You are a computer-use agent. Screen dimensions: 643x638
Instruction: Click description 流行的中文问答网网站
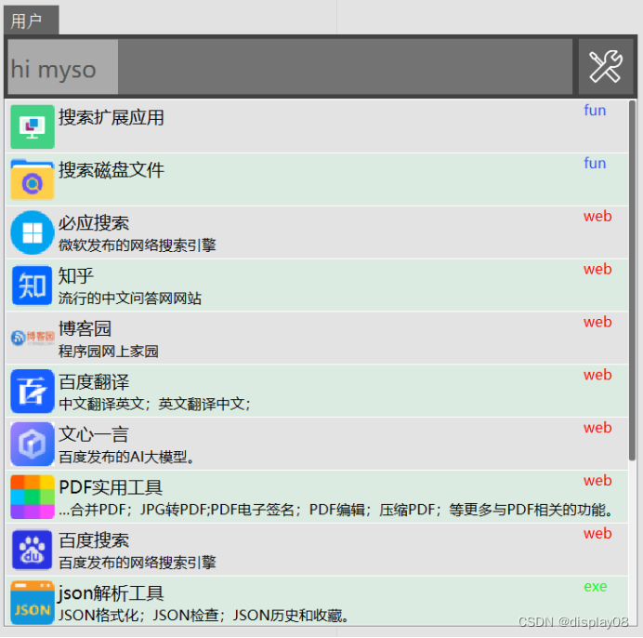[129, 299]
